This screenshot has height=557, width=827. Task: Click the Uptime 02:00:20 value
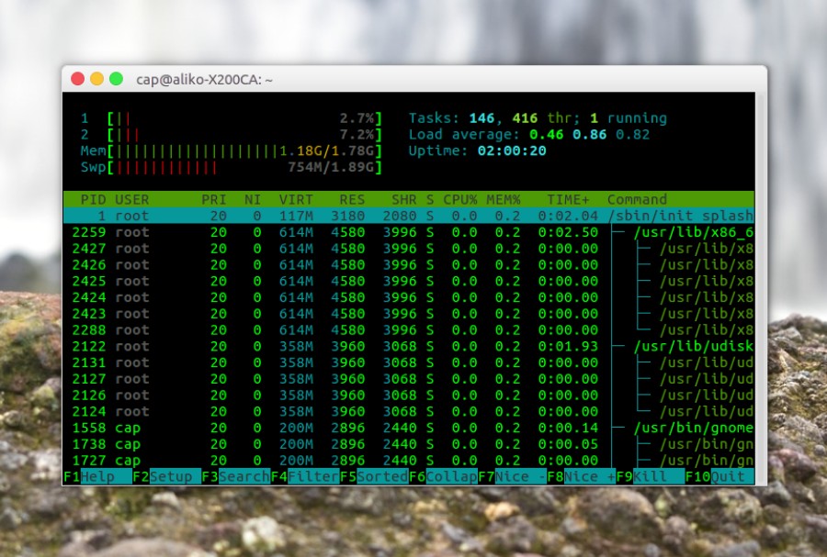coord(512,151)
